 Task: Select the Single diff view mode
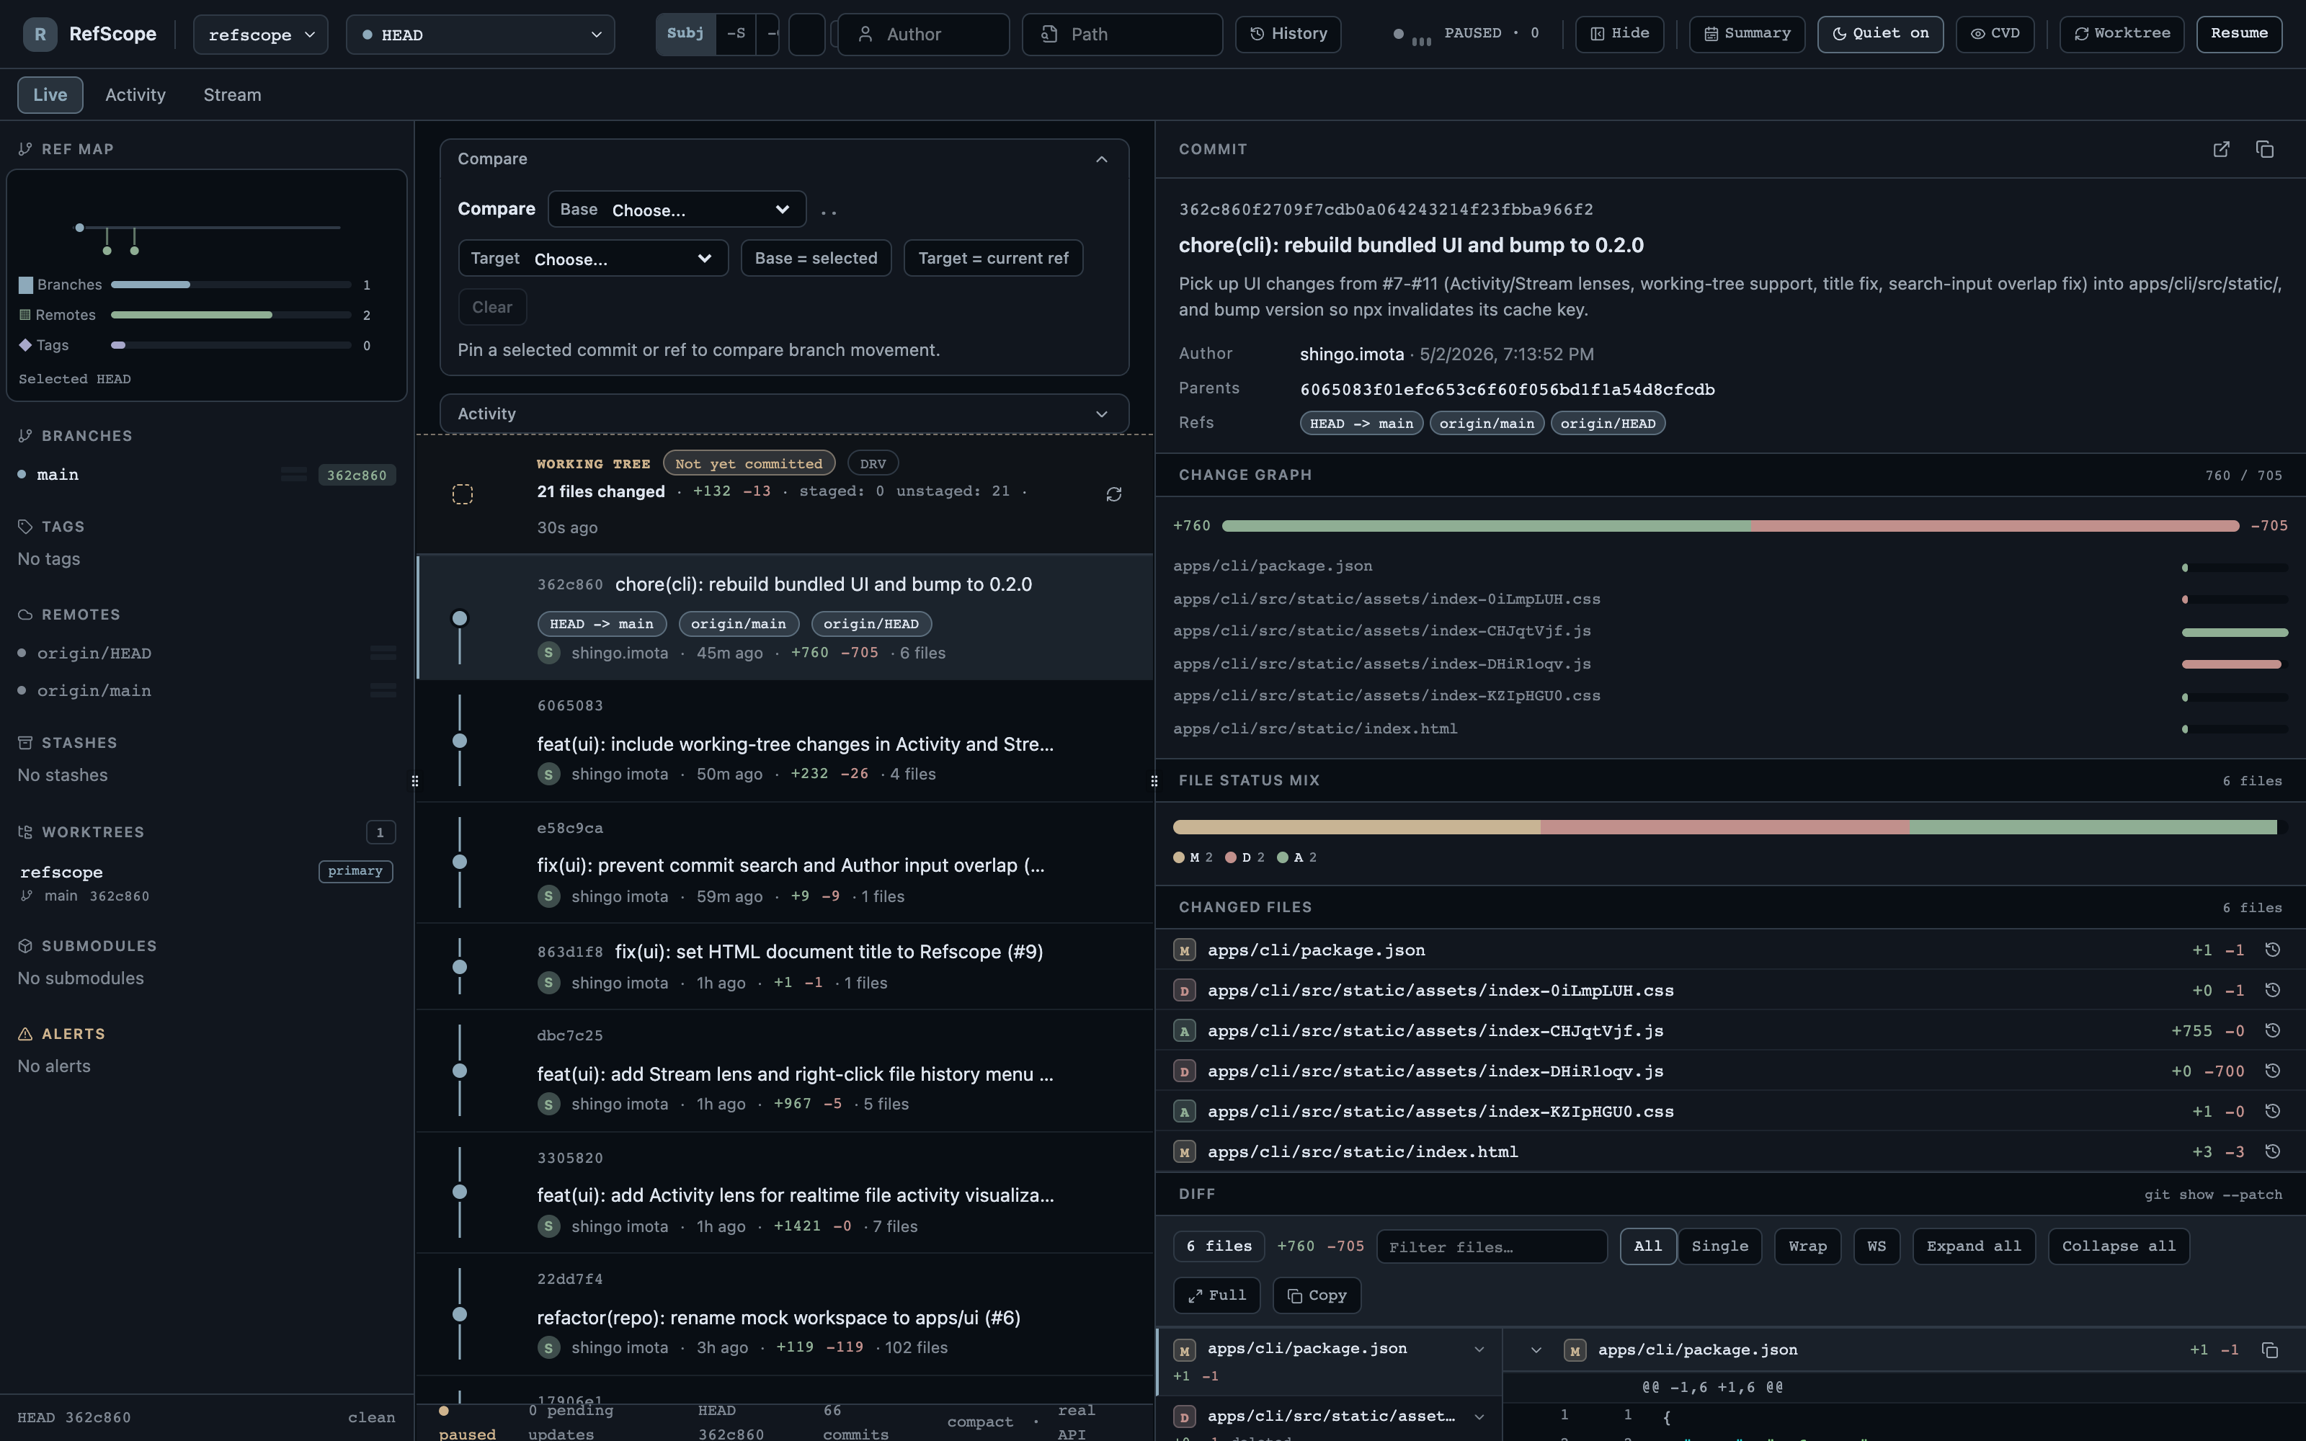click(x=1720, y=1246)
